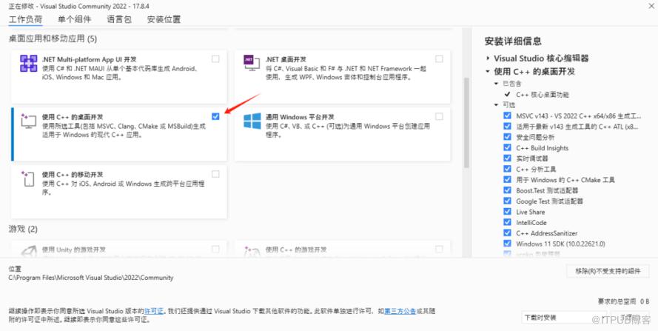
Task: Toggle the C++ 分析工具 checkbox
Action: coord(507,169)
